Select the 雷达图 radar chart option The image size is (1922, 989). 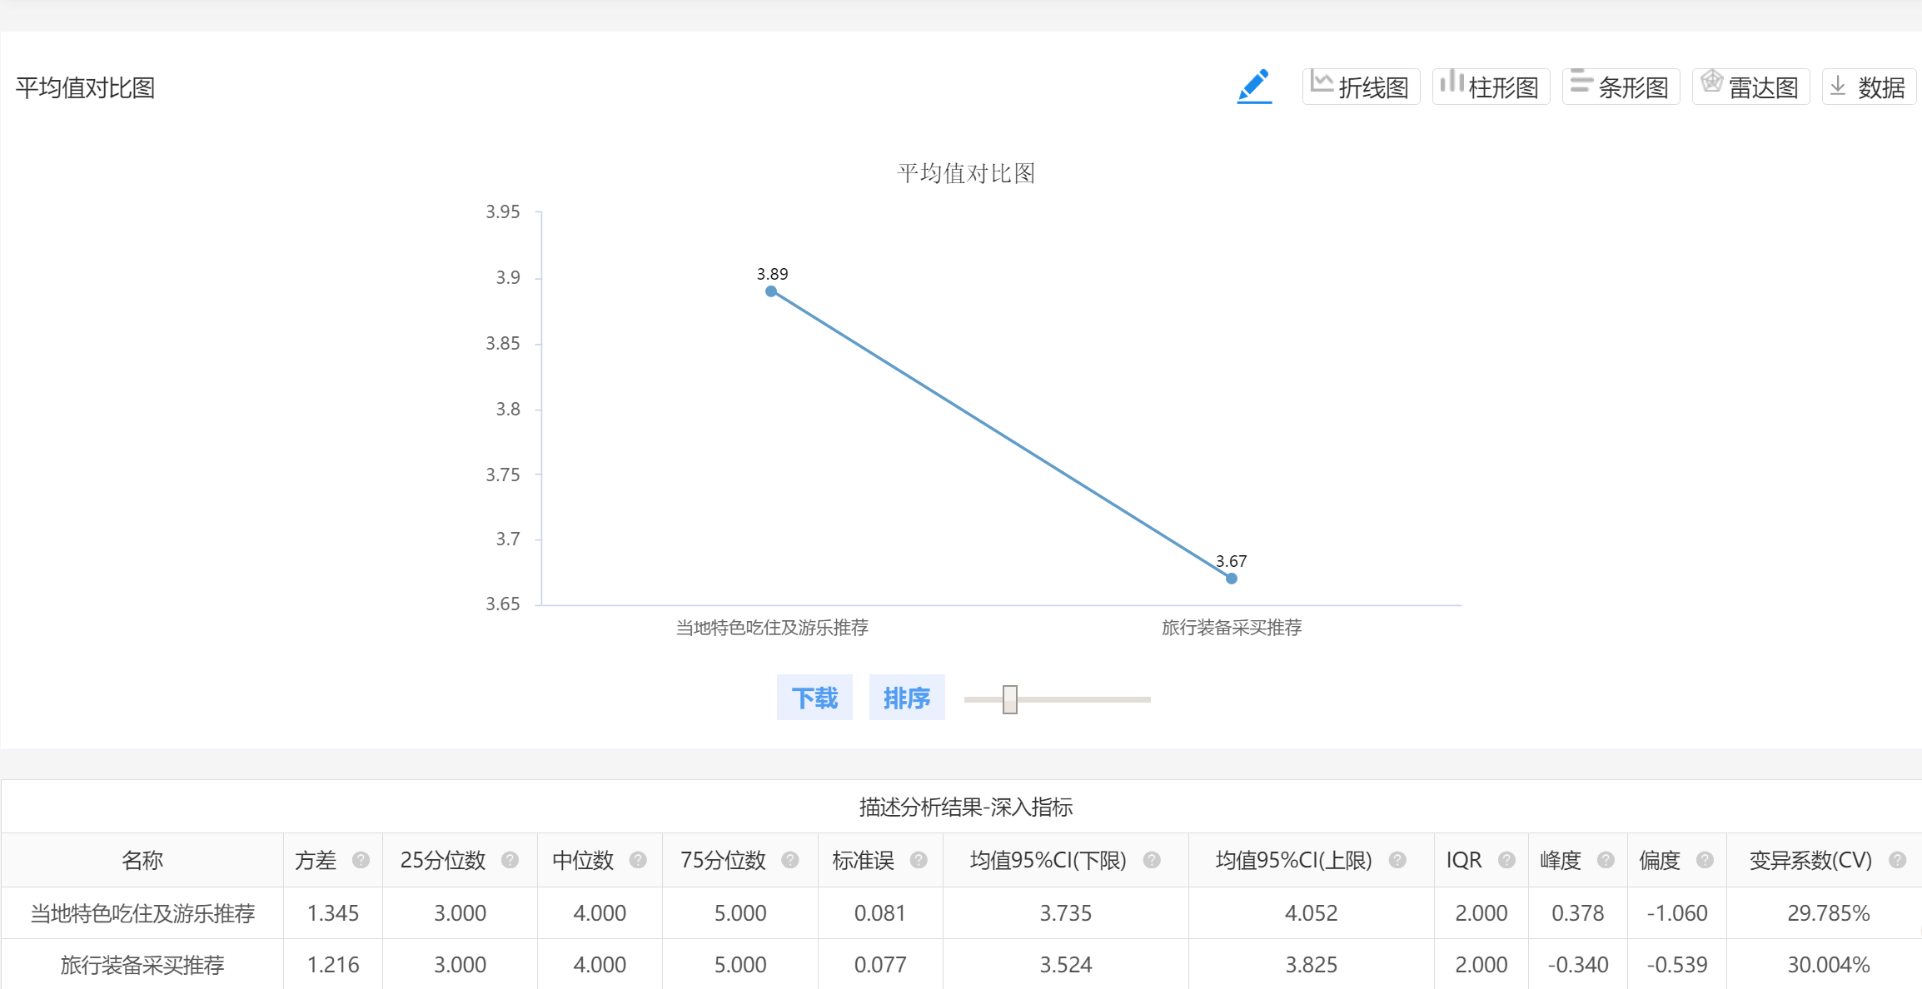pyautogui.click(x=1750, y=87)
